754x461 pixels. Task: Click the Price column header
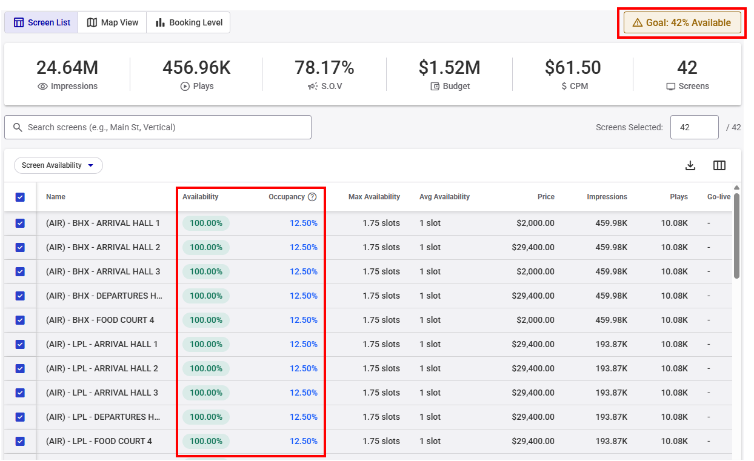pos(545,197)
